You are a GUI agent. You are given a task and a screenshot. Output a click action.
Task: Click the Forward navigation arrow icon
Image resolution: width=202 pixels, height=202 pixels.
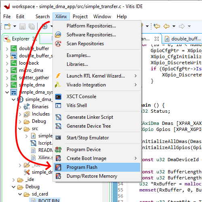point(182,26)
